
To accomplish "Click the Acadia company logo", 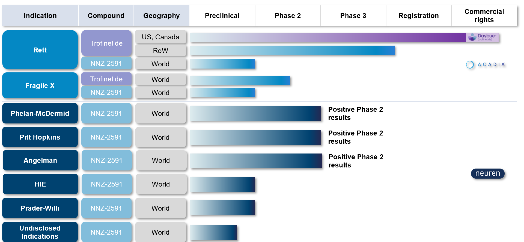I will pyautogui.click(x=486, y=64).
